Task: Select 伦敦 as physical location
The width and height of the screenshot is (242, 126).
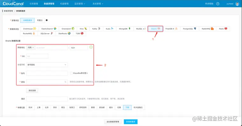Action: click(119, 107)
